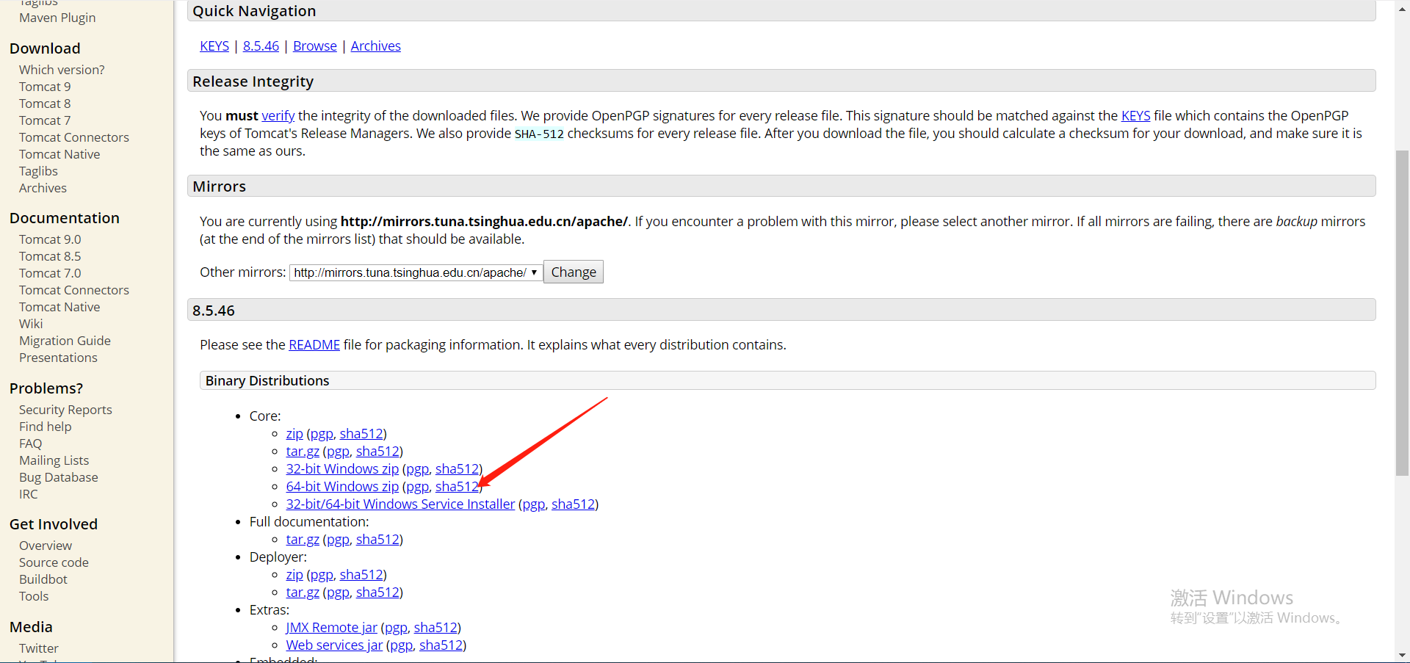Open the verify link in Release Integrity
Screen dimensions: 1410x663
[278, 116]
